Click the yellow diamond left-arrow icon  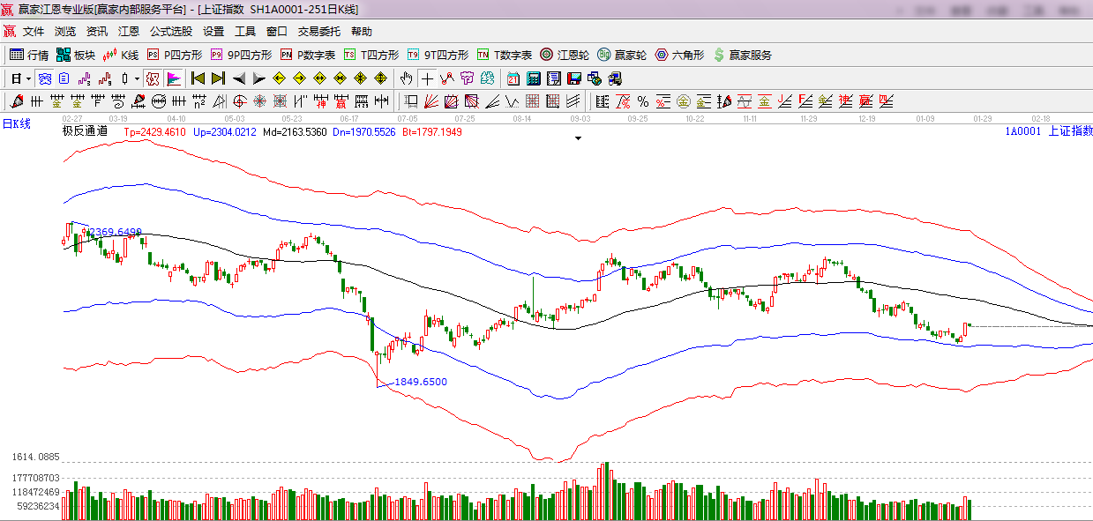coord(280,78)
